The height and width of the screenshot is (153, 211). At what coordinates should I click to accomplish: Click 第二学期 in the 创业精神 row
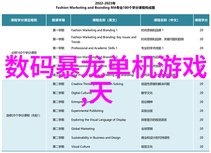(x=58, y=102)
